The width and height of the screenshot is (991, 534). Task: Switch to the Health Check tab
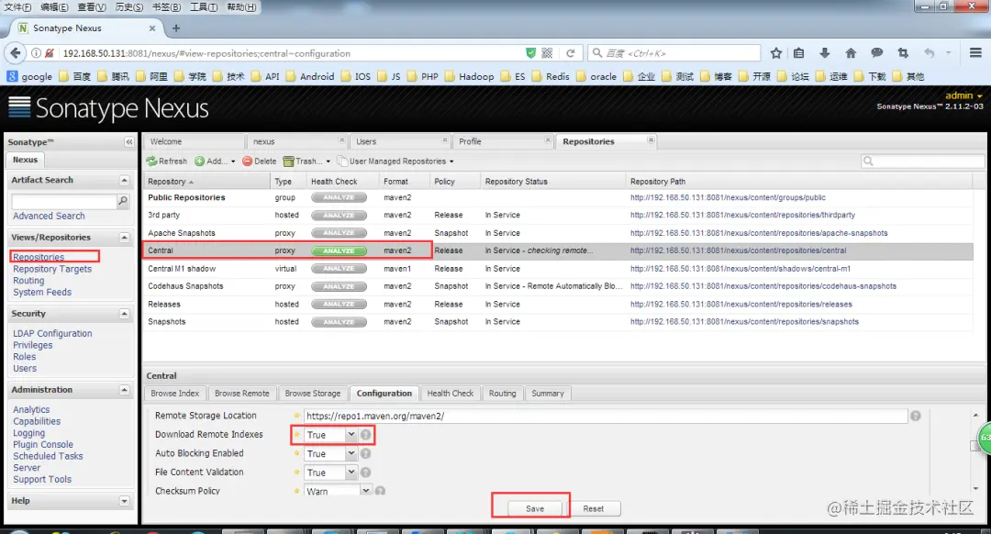(x=450, y=394)
